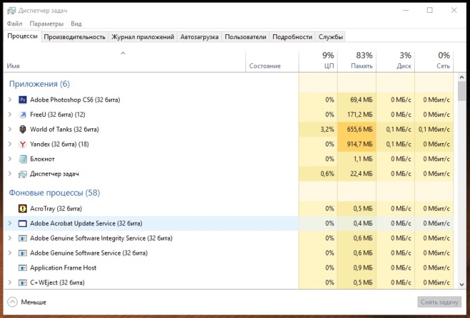Click the C+WEject process icon
Viewport: 470px width, 318px height.
(22, 282)
